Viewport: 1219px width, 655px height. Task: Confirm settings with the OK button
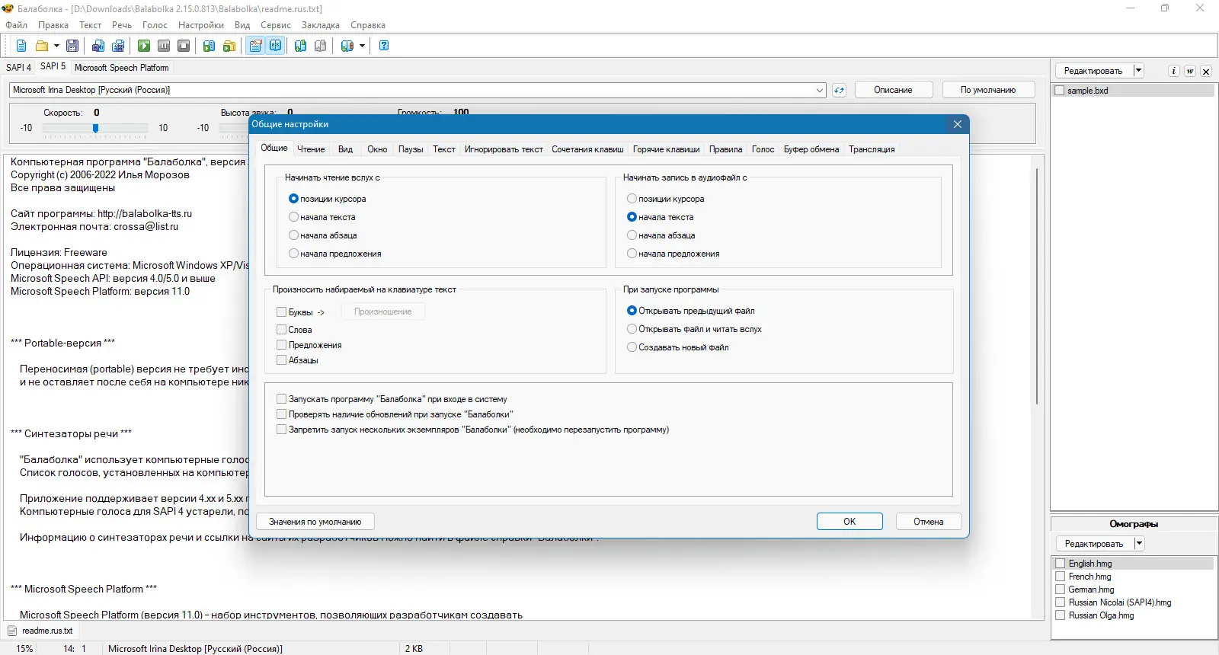pyautogui.click(x=849, y=522)
